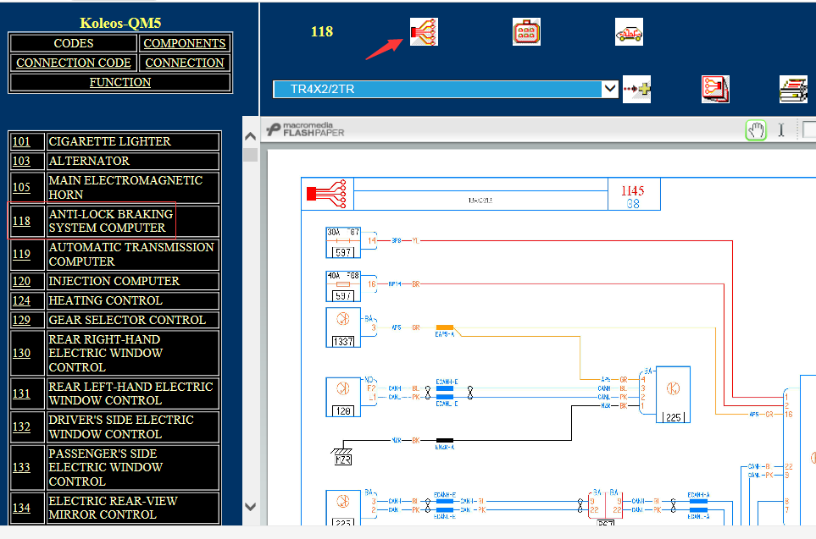Select REAR RIGHT-HAND ELECTRIC WINDOW CONTROL text
Image resolution: width=816 pixels, height=539 pixels.
point(106,353)
